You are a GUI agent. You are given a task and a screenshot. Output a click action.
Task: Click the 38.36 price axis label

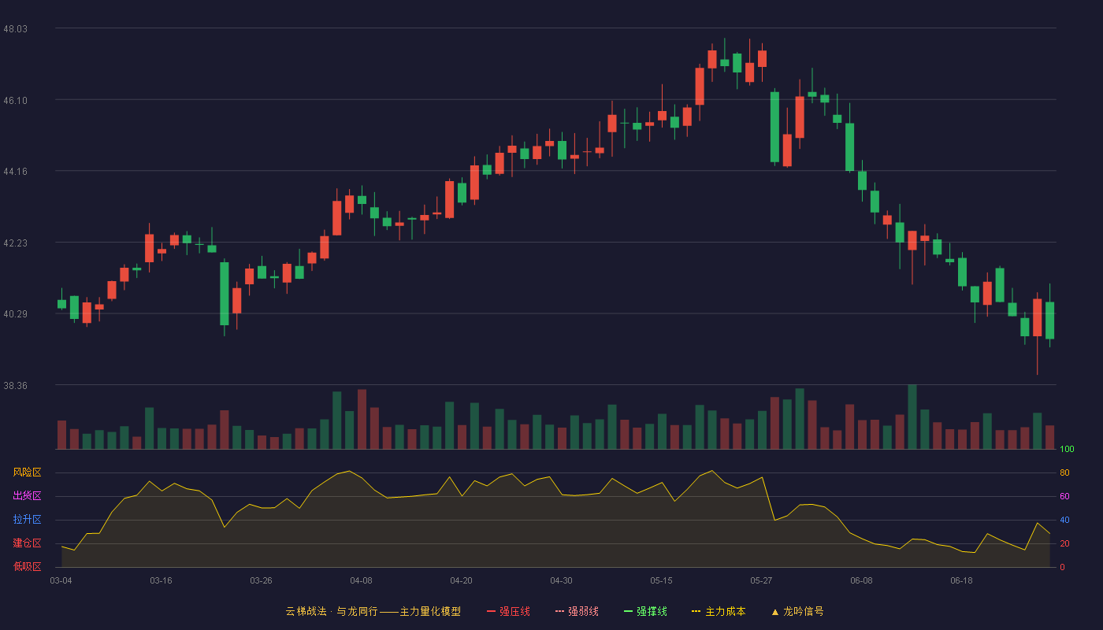[x=16, y=386]
